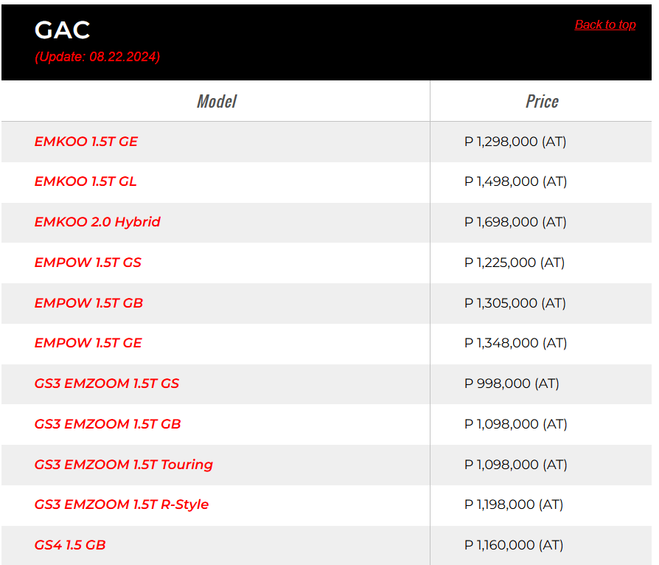Click the Update 08.22.2024 date text
The width and height of the screenshot is (659, 565).
pyautogui.click(x=97, y=57)
